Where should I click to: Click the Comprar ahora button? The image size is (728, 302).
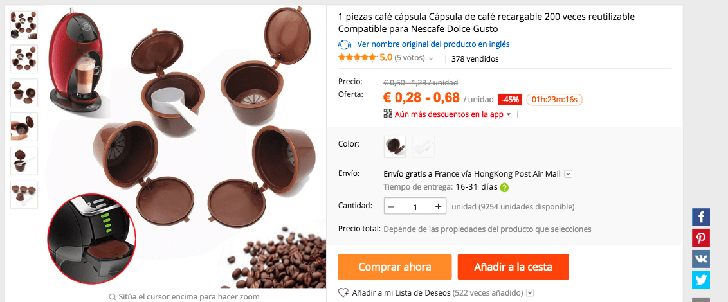[x=395, y=267]
